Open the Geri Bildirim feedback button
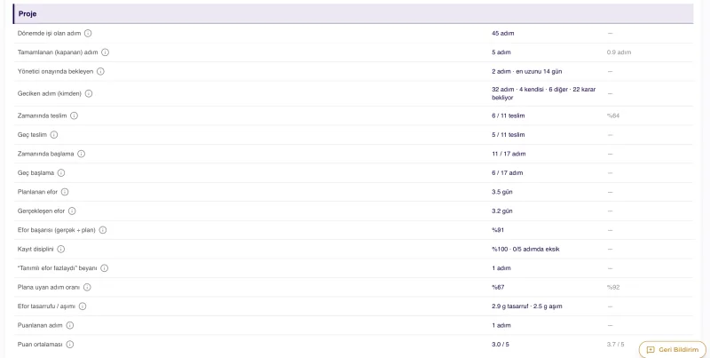 tap(673, 349)
